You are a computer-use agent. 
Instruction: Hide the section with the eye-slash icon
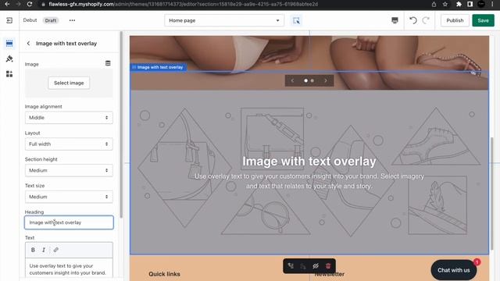pyautogui.click(x=316, y=265)
